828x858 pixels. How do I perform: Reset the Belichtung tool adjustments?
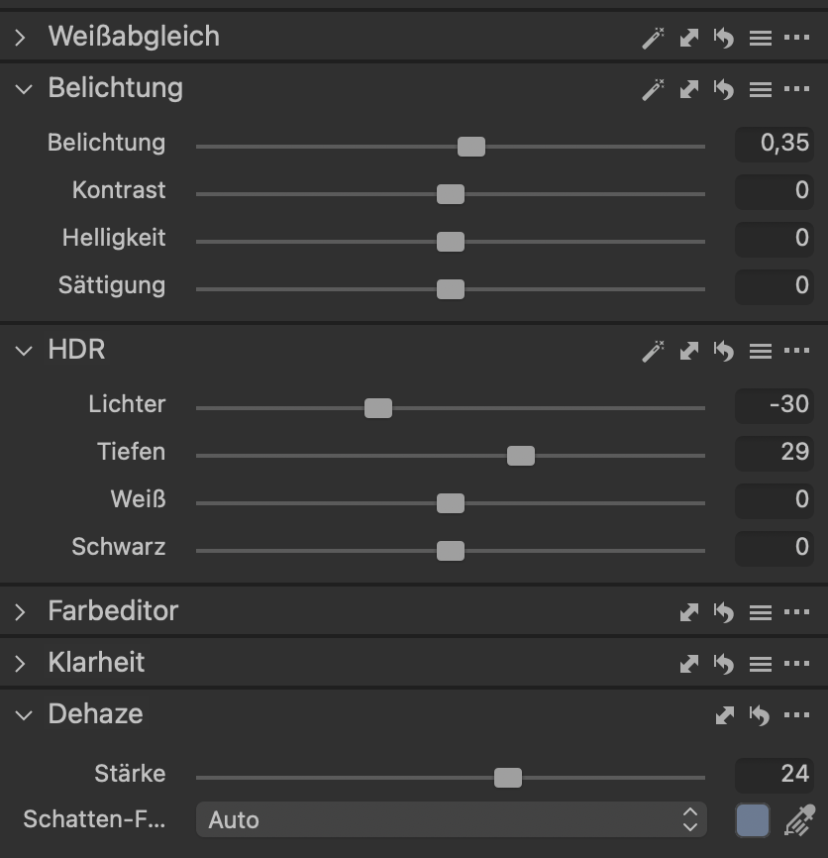(724, 89)
